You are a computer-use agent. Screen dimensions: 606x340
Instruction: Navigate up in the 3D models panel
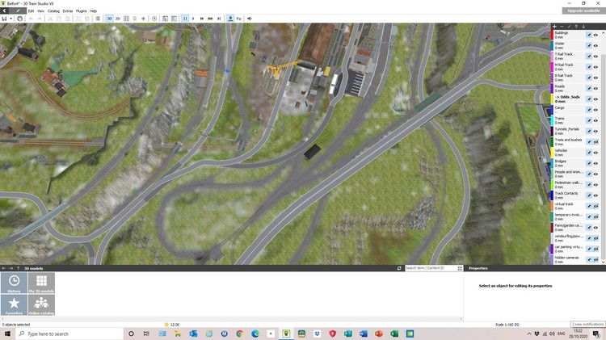pos(18,268)
